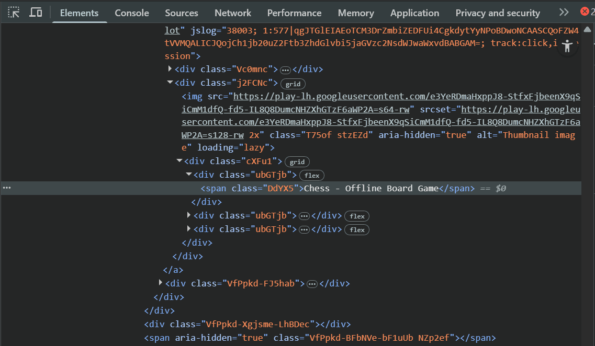This screenshot has height=346, width=595.
Task: Go to the Memory tab
Action: [355, 13]
